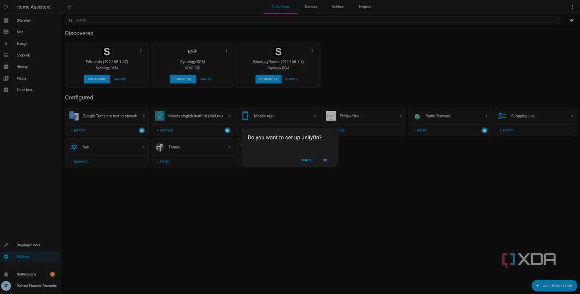
Task: Open Developer tools in sidebar
Action: [30, 245]
